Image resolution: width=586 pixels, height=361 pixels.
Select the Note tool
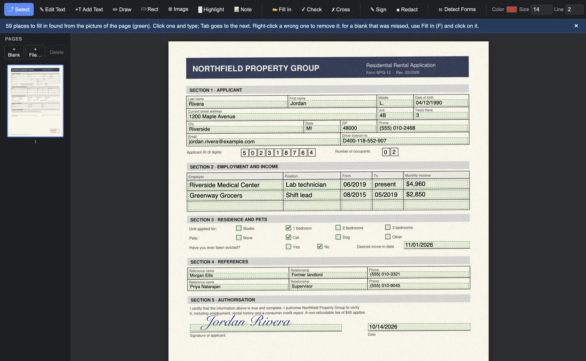[x=243, y=9]
